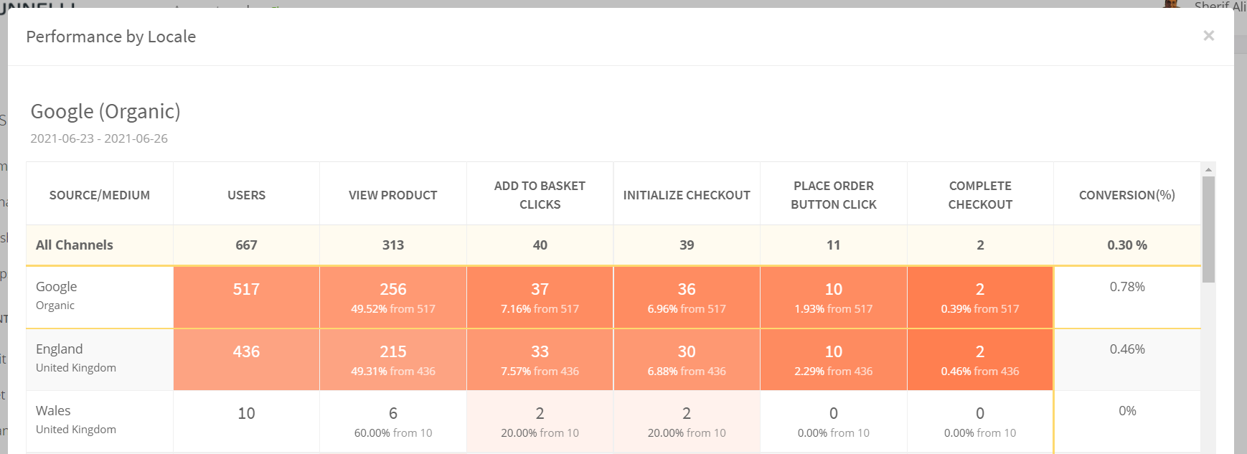
Task: Click the CONVERSION(%) column header
Action: tap(1126, 195)
